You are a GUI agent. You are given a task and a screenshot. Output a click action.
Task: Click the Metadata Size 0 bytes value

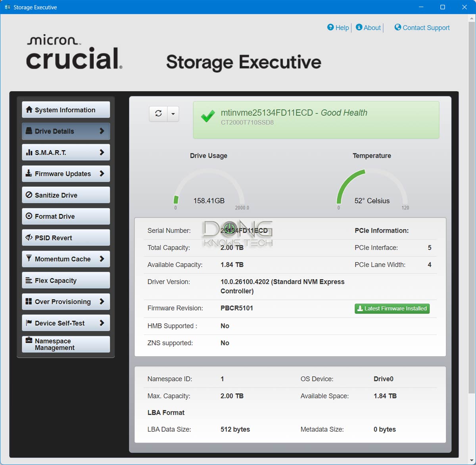tap(385, 429)
